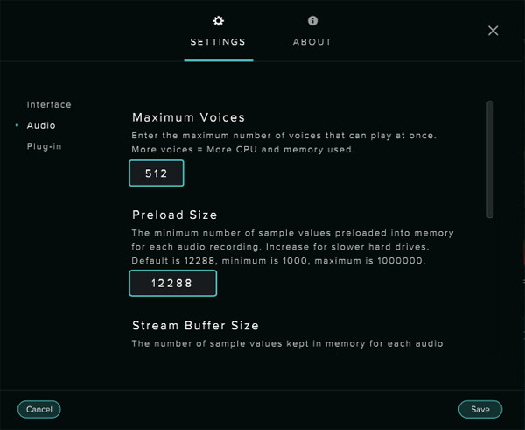Click the info icon above About
Image resolution: width=525 pixels, height=430 pixels.
[x=312, y=21]
